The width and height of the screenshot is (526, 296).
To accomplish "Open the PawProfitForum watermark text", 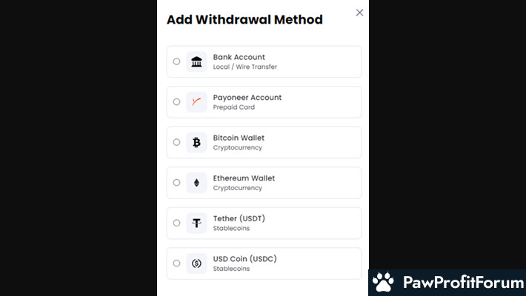I will pyautogui.click(x=463, y=282).
